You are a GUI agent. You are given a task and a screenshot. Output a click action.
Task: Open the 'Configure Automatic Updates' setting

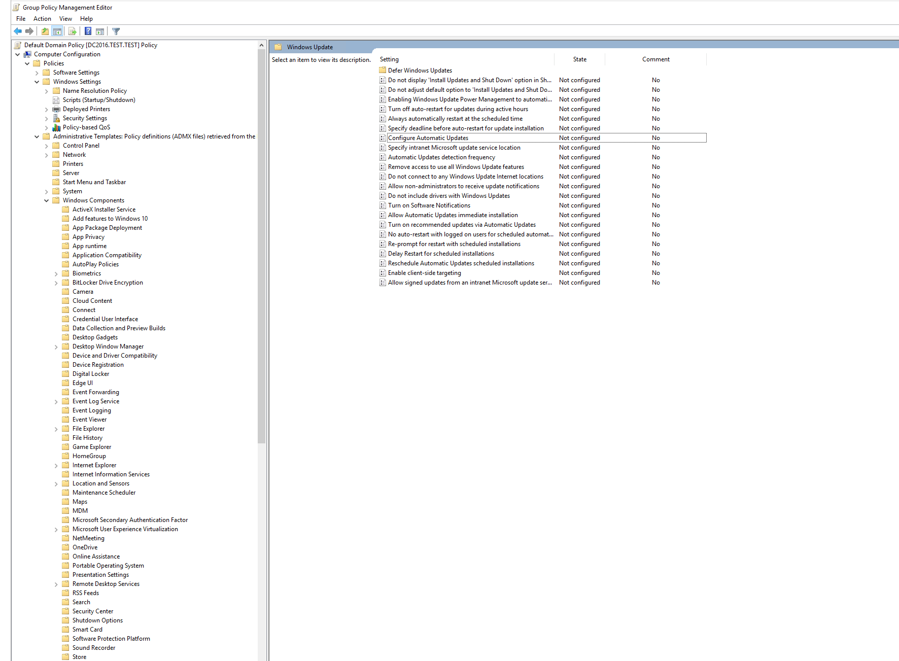pos(428,137)
